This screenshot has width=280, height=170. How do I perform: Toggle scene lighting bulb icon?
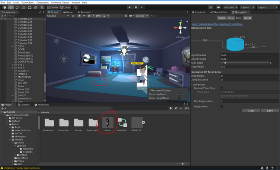79,16
